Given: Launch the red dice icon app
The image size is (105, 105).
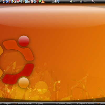Looking at the screenshot, I should click(37, 2).
